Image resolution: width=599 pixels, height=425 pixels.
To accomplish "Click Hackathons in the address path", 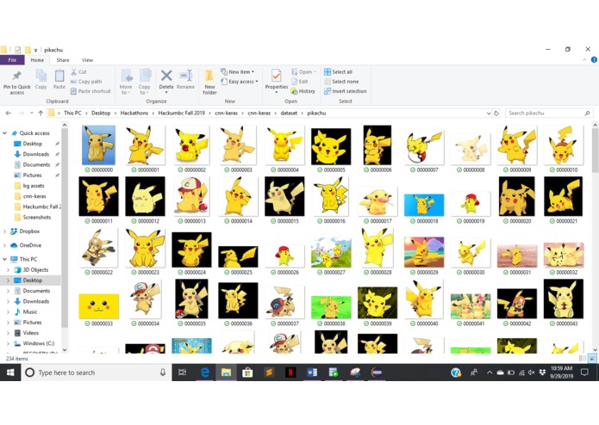I will (x=134, y=114).
